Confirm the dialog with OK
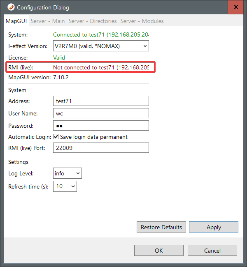Viewport: 247px width, 267px height. click(158, 251)
